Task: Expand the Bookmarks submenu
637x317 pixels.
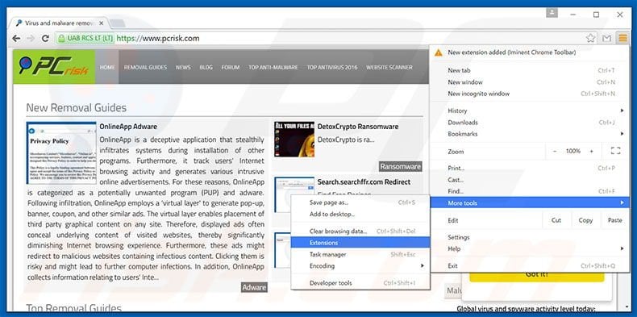Action: 529,134
